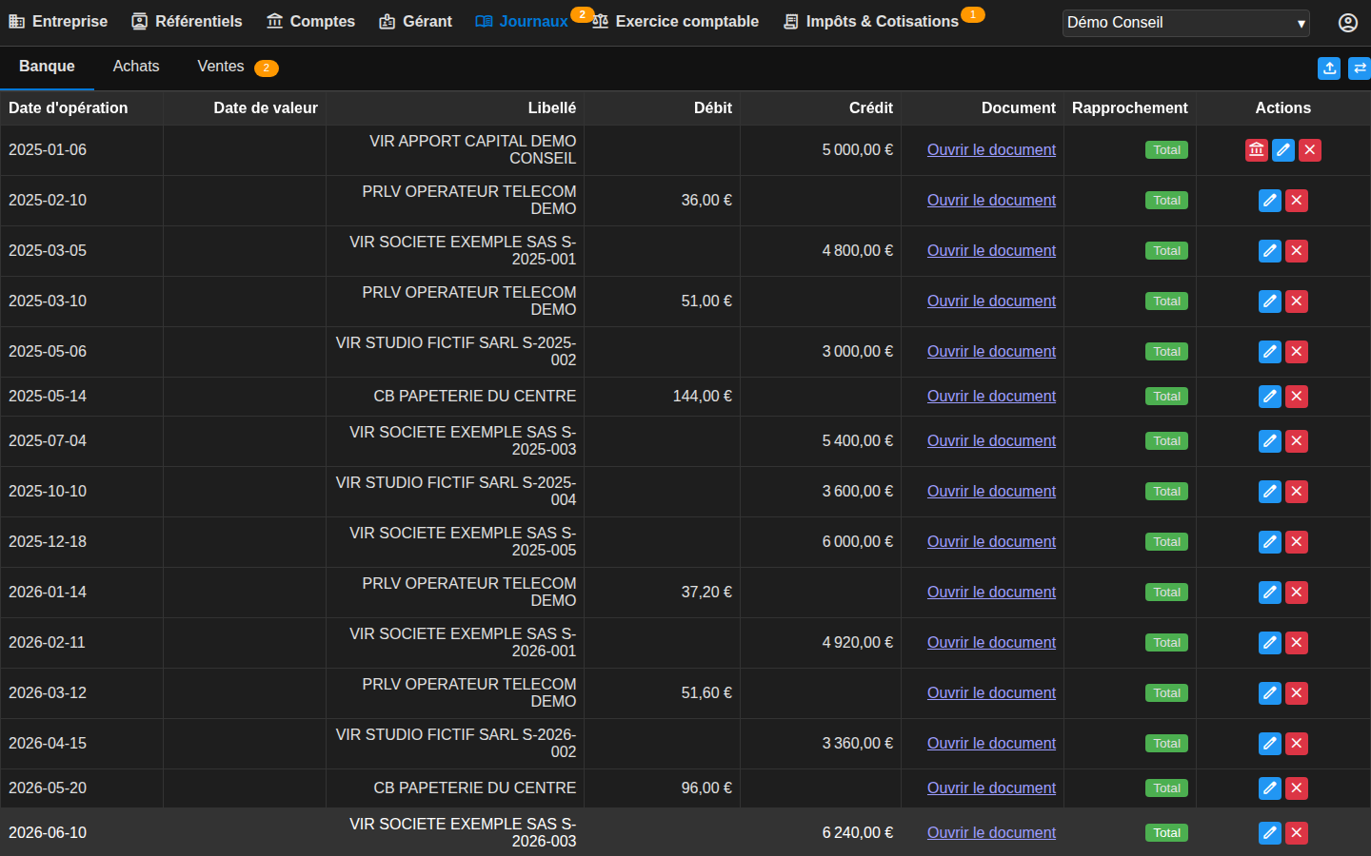Edit the 2025-03-10 entry
This screenshot has height=856, width=1371.
[1270, 302]
